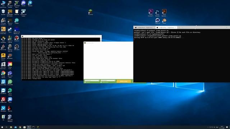The height and width of the screenshot is (129, 230).
Task: Click the taskbar clock
Action: click(x=222, y=127)
